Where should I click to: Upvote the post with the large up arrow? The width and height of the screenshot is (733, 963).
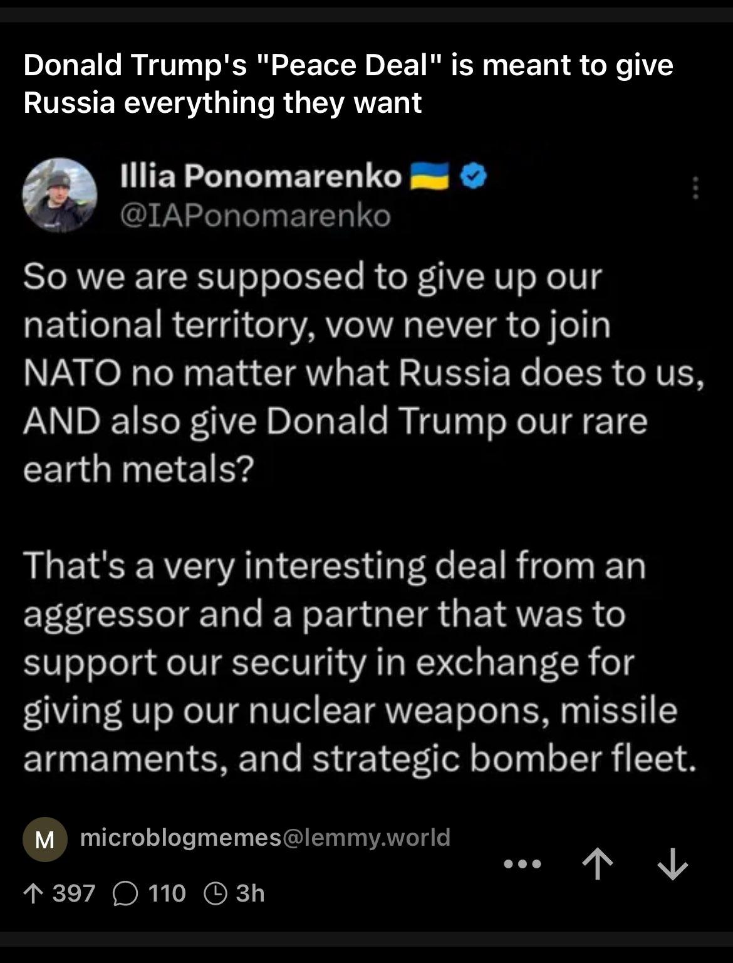click(x=597, y=865)
